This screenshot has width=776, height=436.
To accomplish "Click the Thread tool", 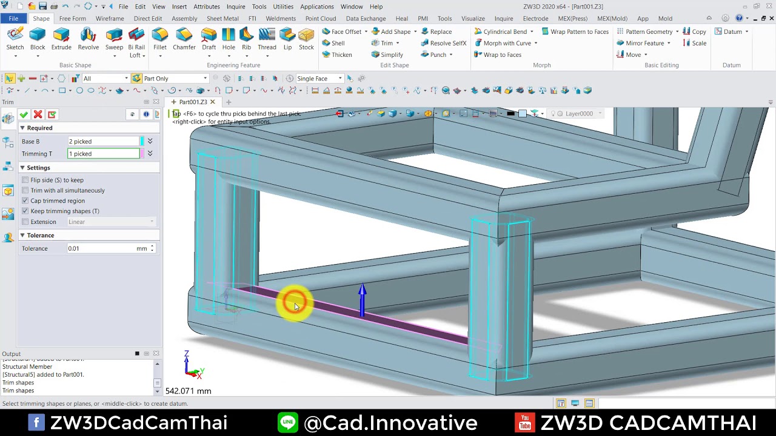I will point(267,39).
